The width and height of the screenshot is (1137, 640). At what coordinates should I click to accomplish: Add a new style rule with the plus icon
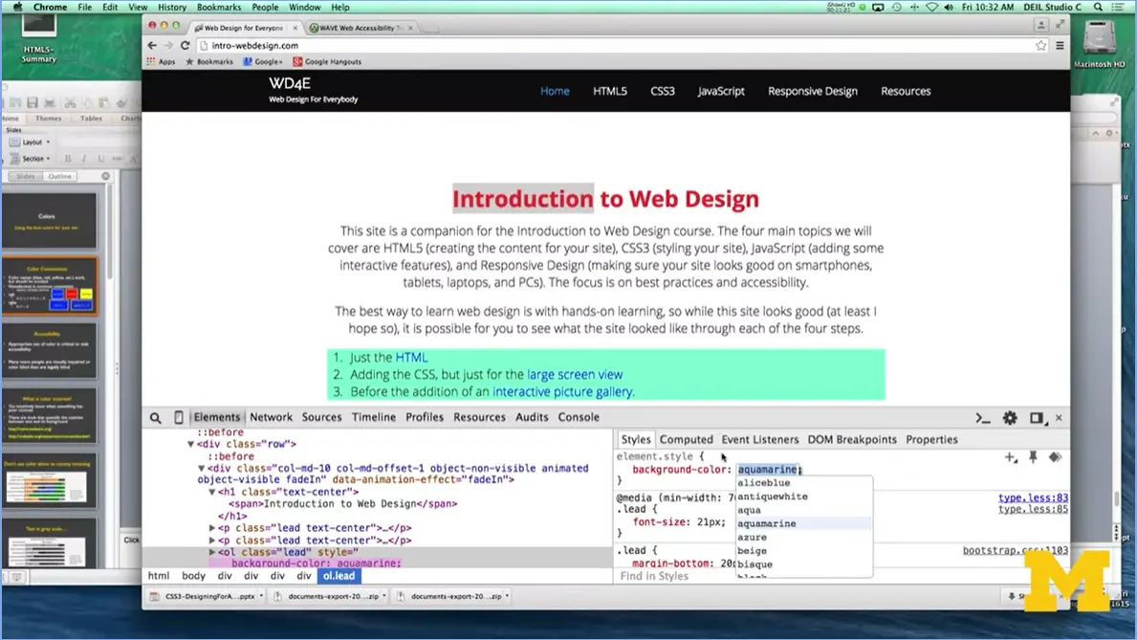click(x=1010, y=457)
